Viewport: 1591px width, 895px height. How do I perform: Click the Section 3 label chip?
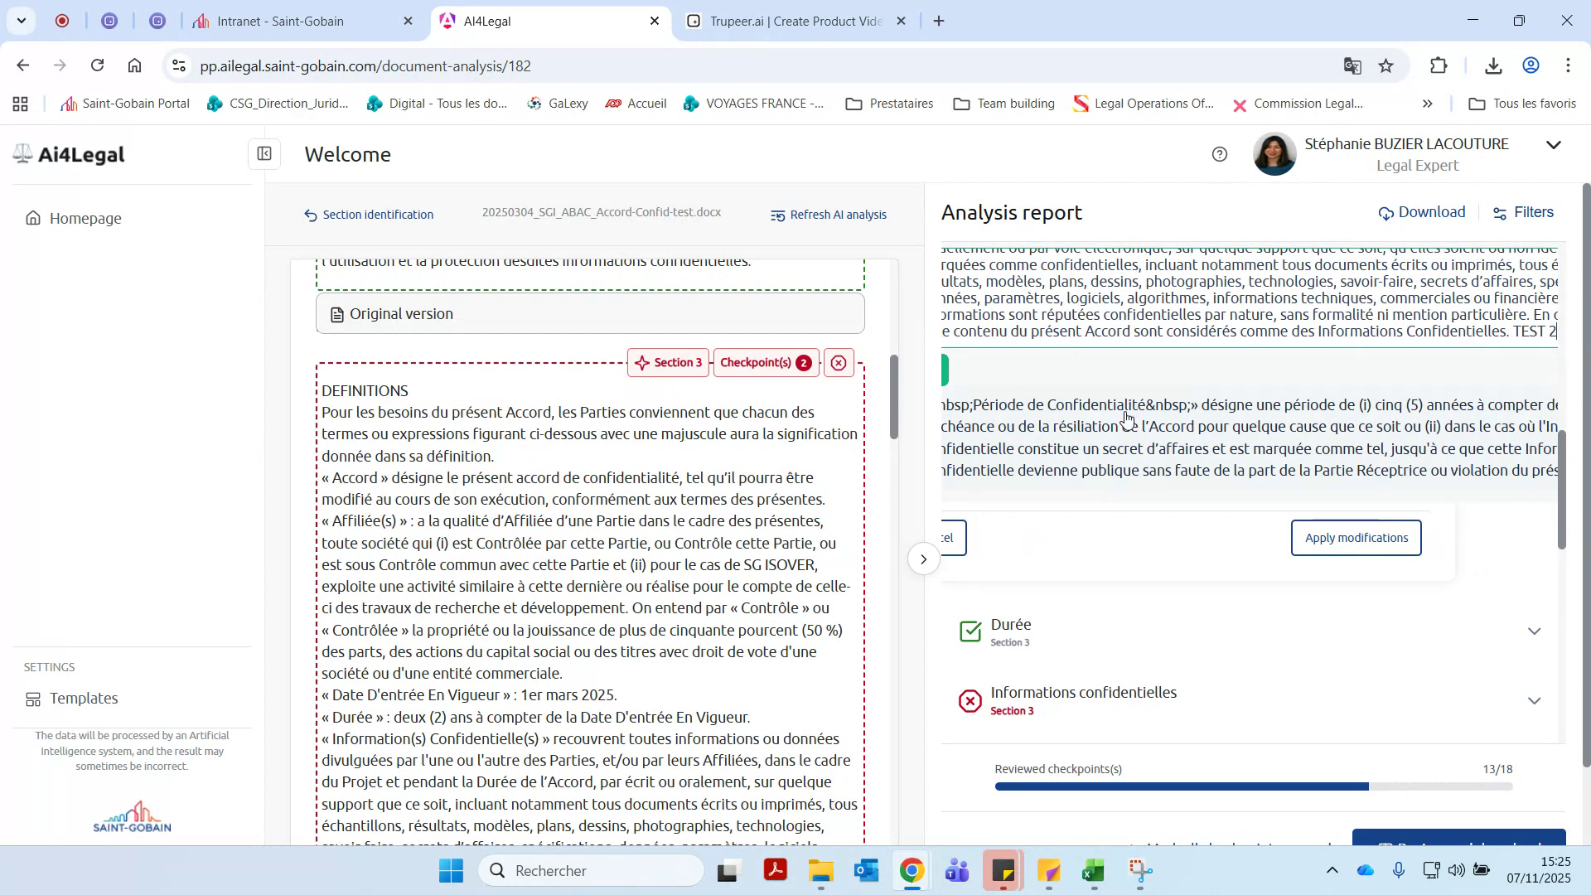point(668,362)
